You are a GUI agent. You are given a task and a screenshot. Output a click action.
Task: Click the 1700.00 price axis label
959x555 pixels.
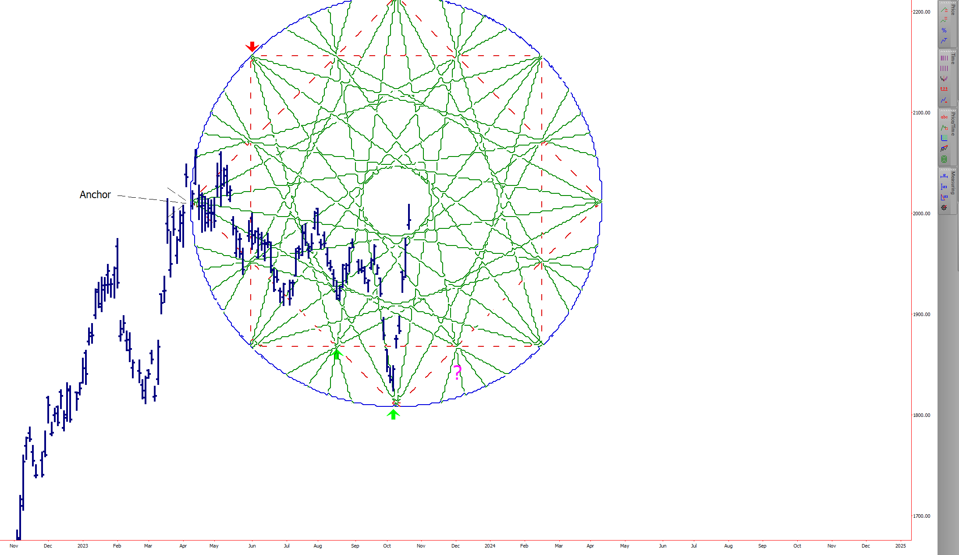click(x=921, y=516)
